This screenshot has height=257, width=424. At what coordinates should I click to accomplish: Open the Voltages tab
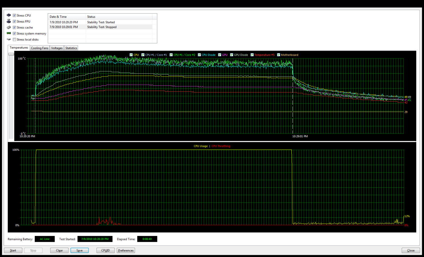(57, 48)
